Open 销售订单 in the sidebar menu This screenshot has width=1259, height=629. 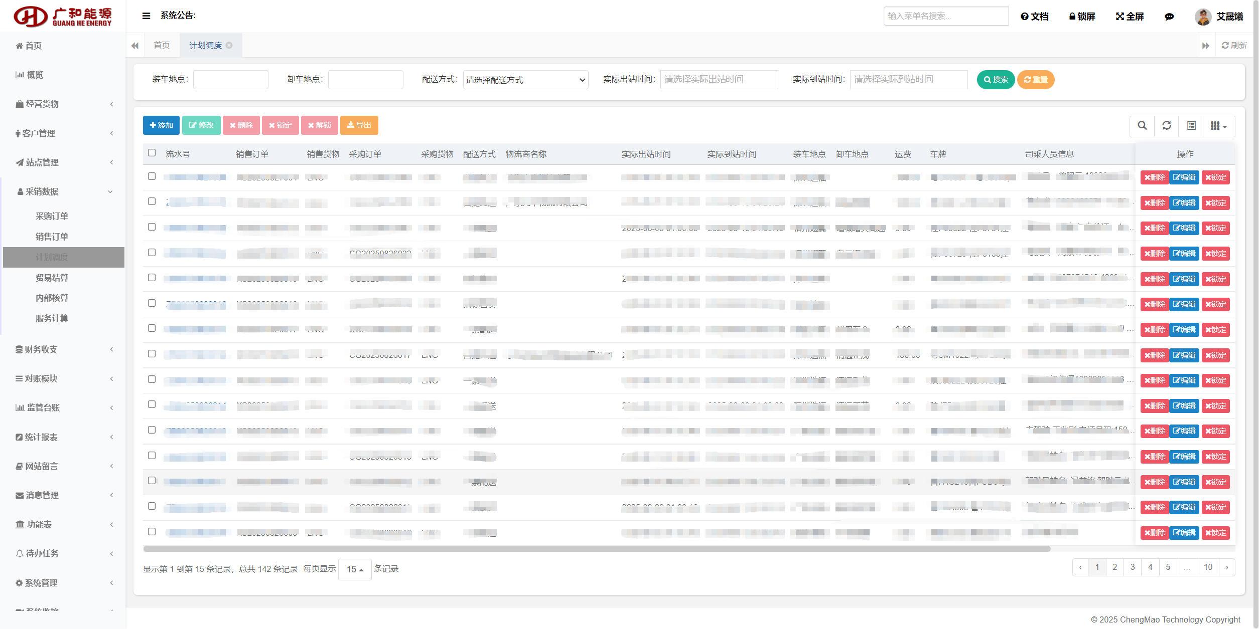click(52, 237)
